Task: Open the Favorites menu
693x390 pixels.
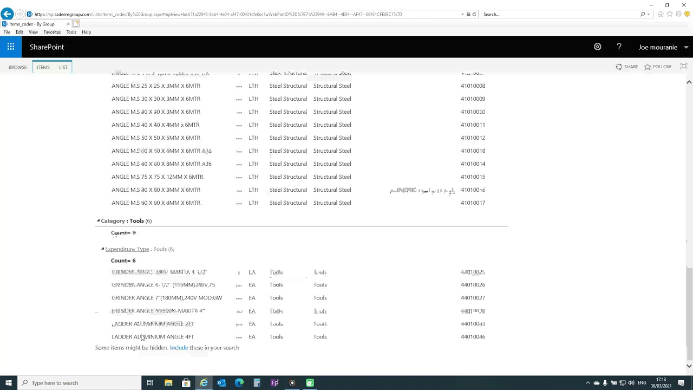Action: (52, 32)
